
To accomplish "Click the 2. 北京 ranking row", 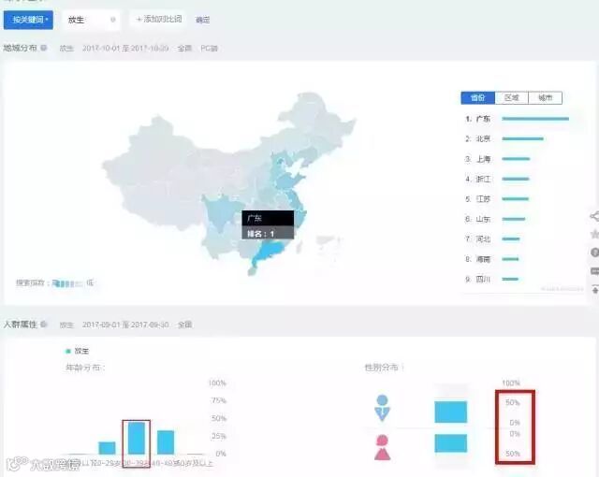I will [518, 138].
